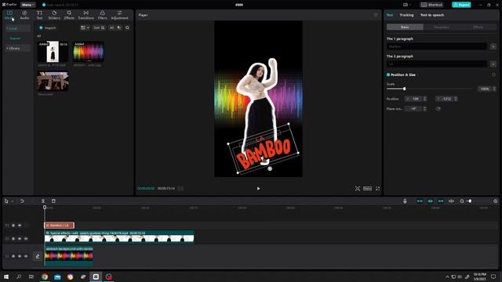The width and height of the screenshot is (502, 282).
Task: Adjust the Position Y value stepper
Action: click(x=456, y=99)
